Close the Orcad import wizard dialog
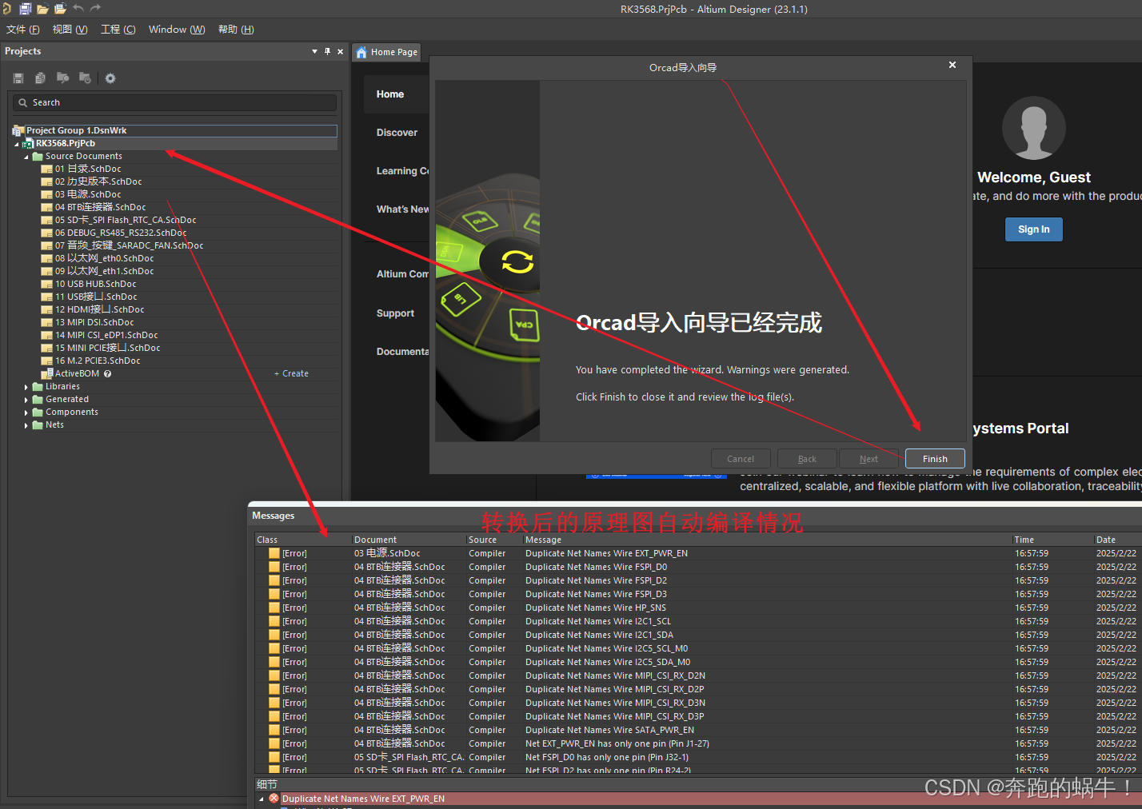The image size is (1142, 809). pos(952,65)
